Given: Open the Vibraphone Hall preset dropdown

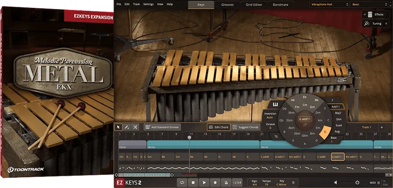Looking at the screenshot, I should point(330,4).
